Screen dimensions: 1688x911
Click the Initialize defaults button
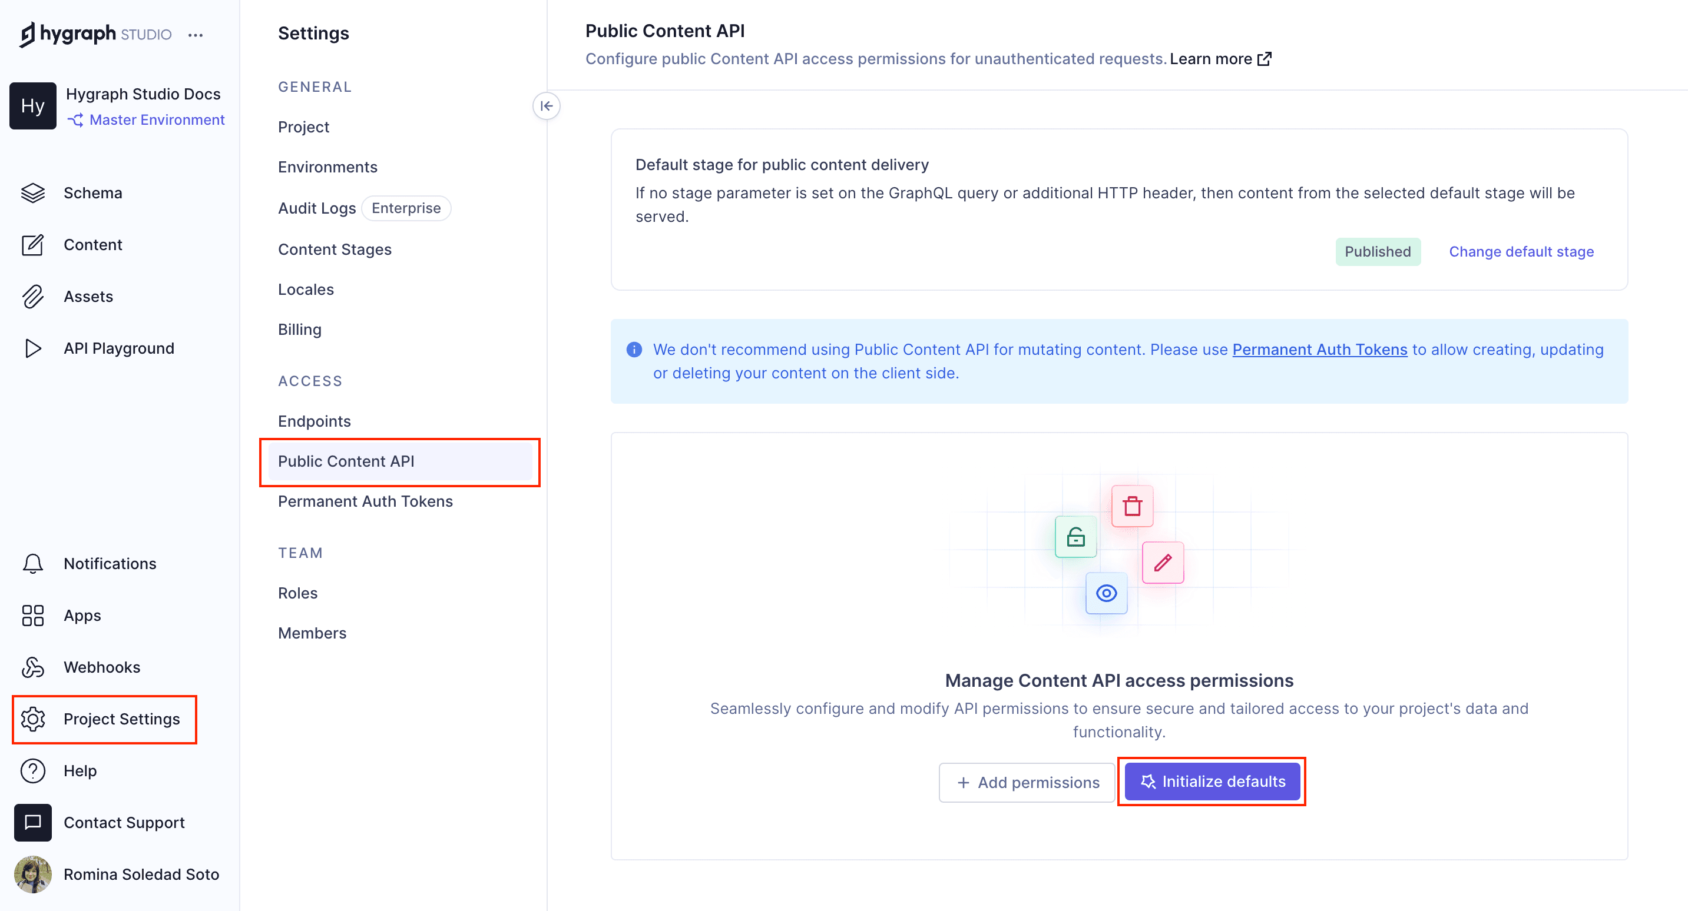1212,782
